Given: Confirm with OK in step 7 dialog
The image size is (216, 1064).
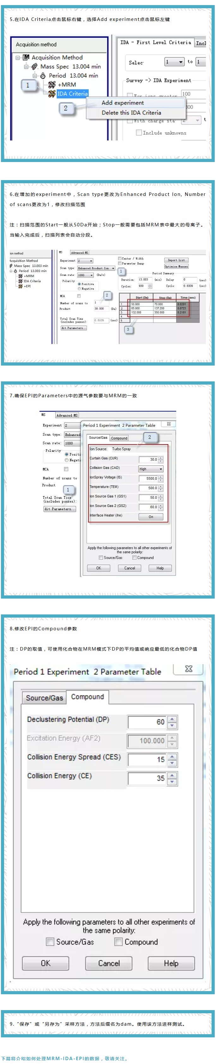Looking at the screenshot, I should [x=99, y=568].
